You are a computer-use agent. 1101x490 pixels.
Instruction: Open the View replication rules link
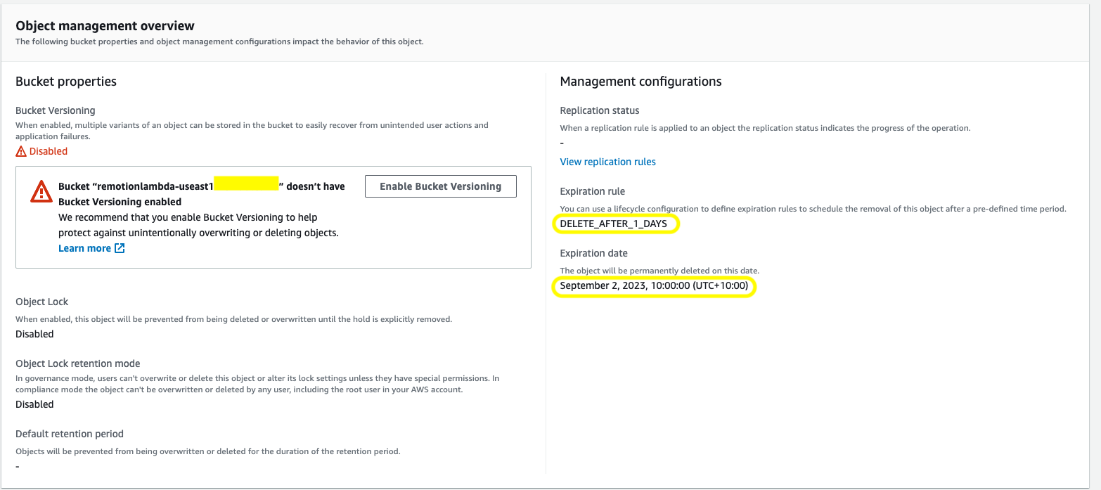(x=607, y=162)
